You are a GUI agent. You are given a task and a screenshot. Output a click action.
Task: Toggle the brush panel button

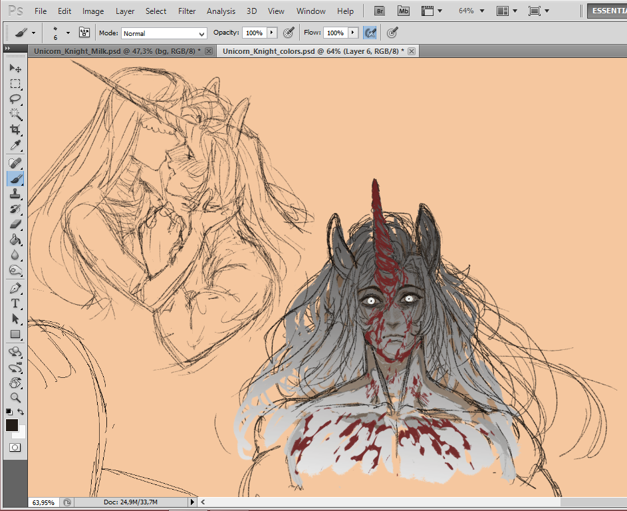[84, 33]
